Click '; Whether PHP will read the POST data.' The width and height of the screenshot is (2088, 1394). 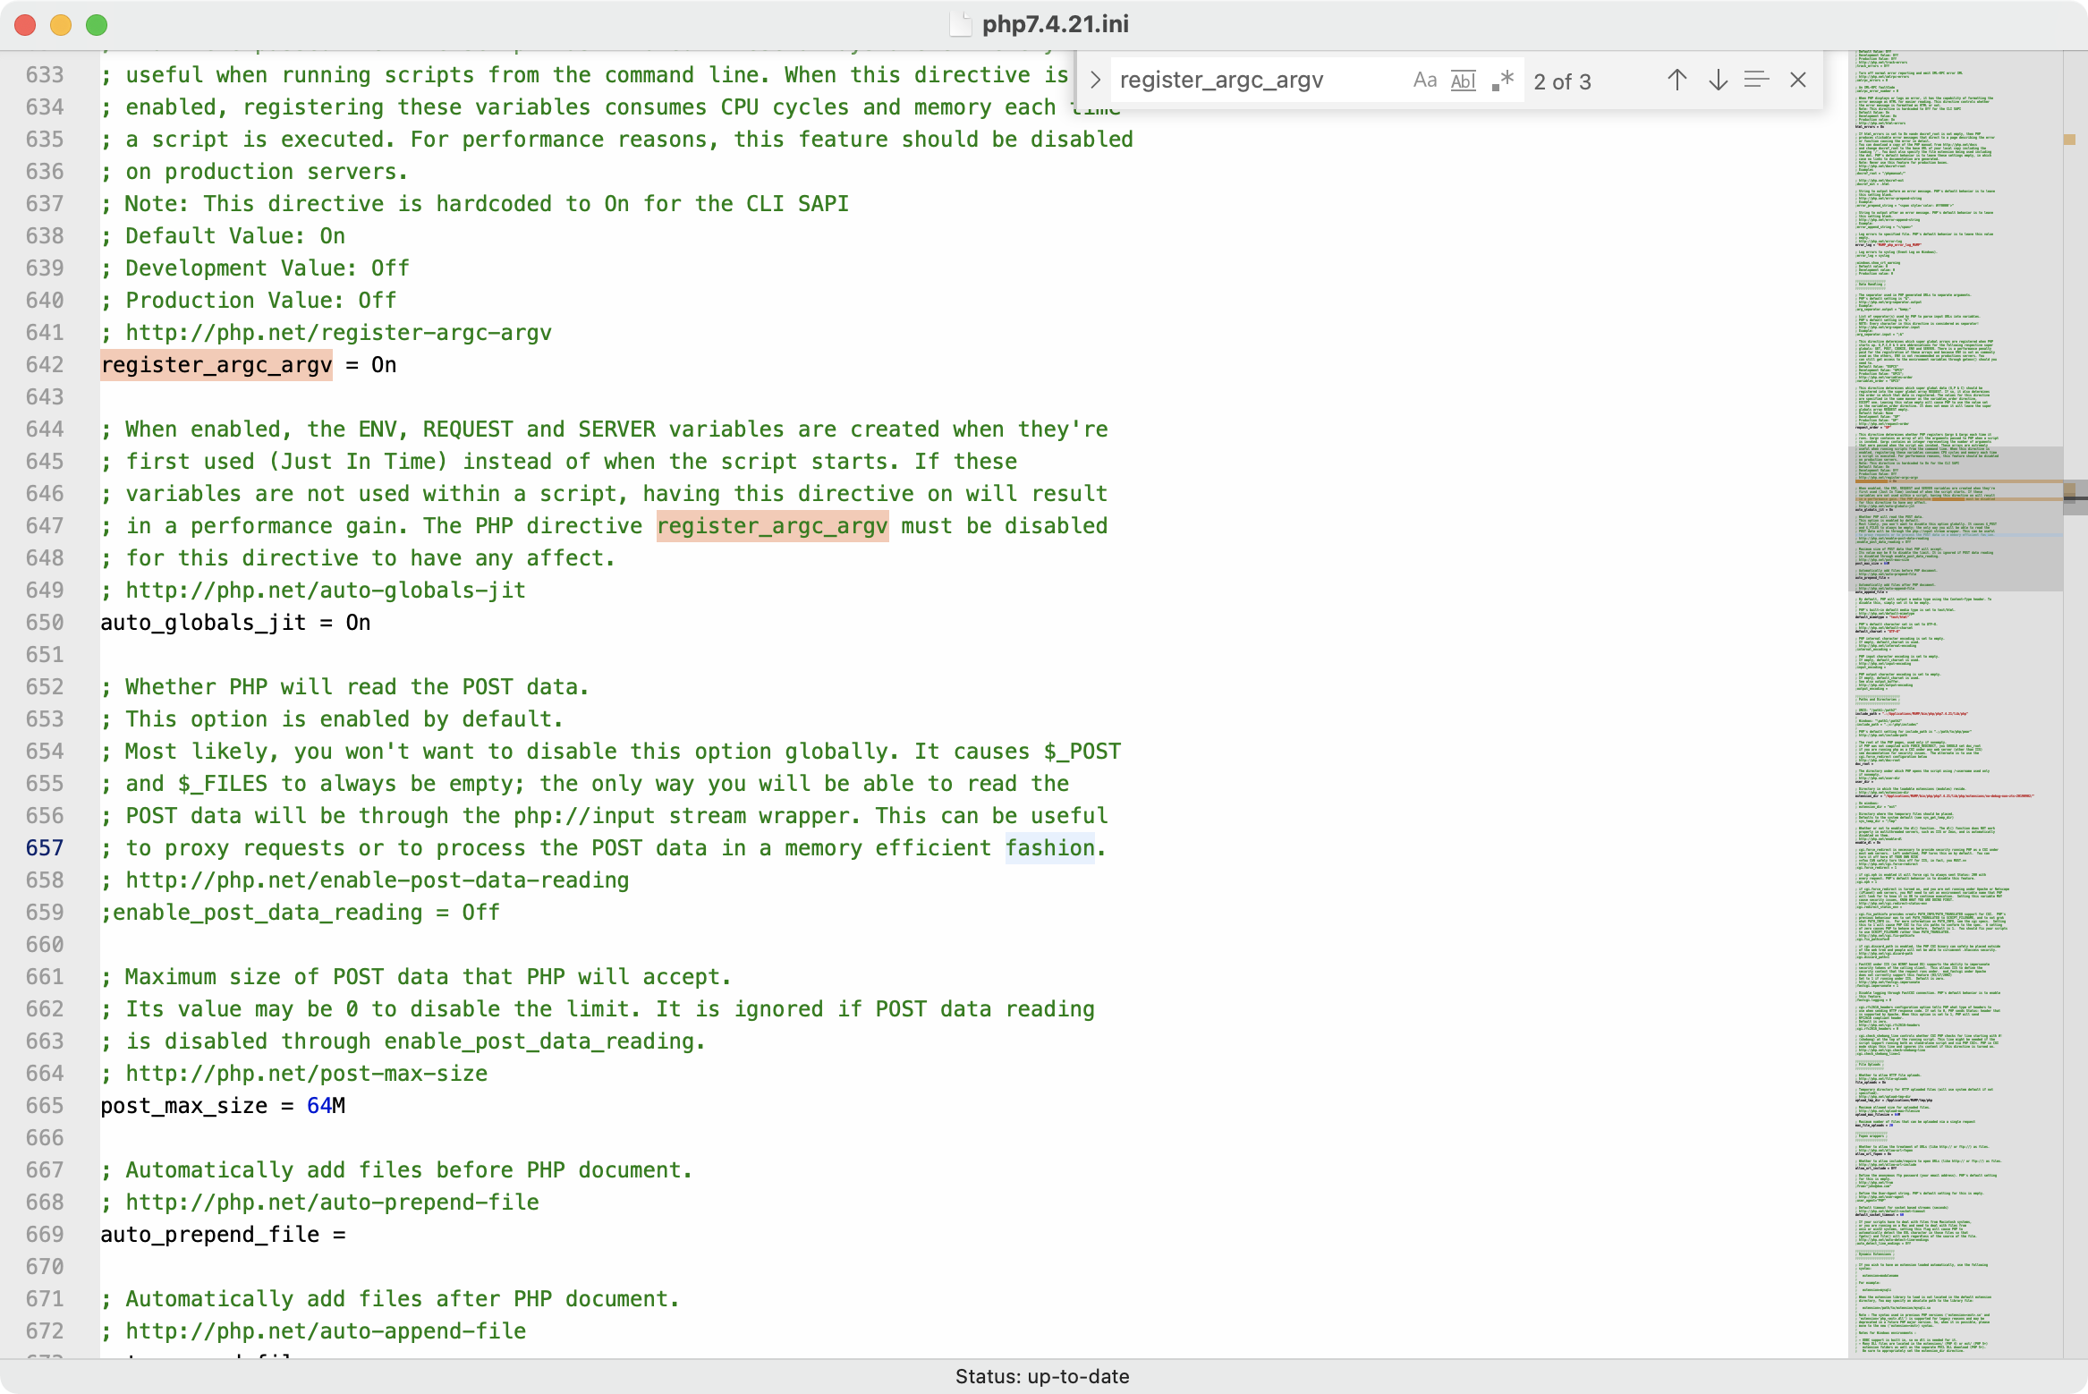pos(345,687)
